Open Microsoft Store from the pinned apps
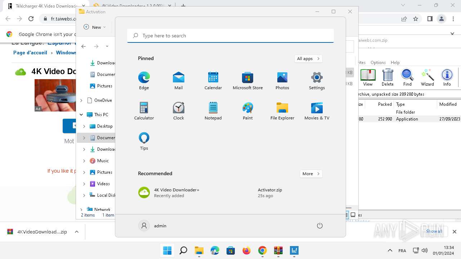Image resolution: width=461 pixels, height=259 pixels. click(x=247, y=81)
